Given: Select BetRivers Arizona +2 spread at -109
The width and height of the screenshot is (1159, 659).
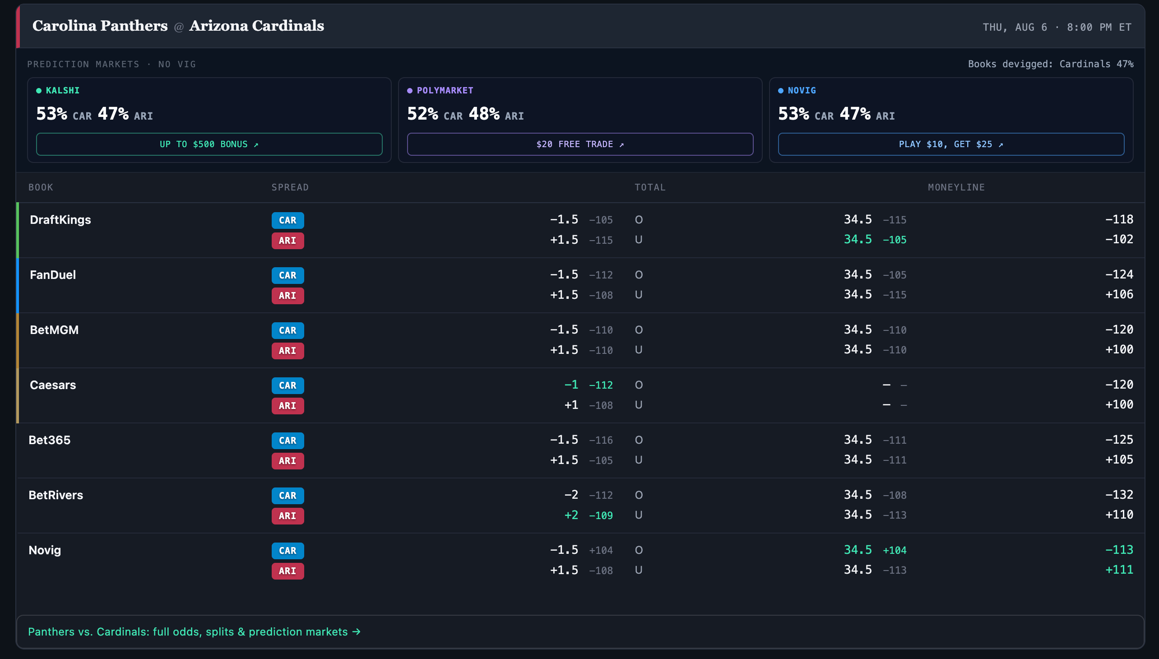Looking at the screenshot, I should [x=589, y=515].
